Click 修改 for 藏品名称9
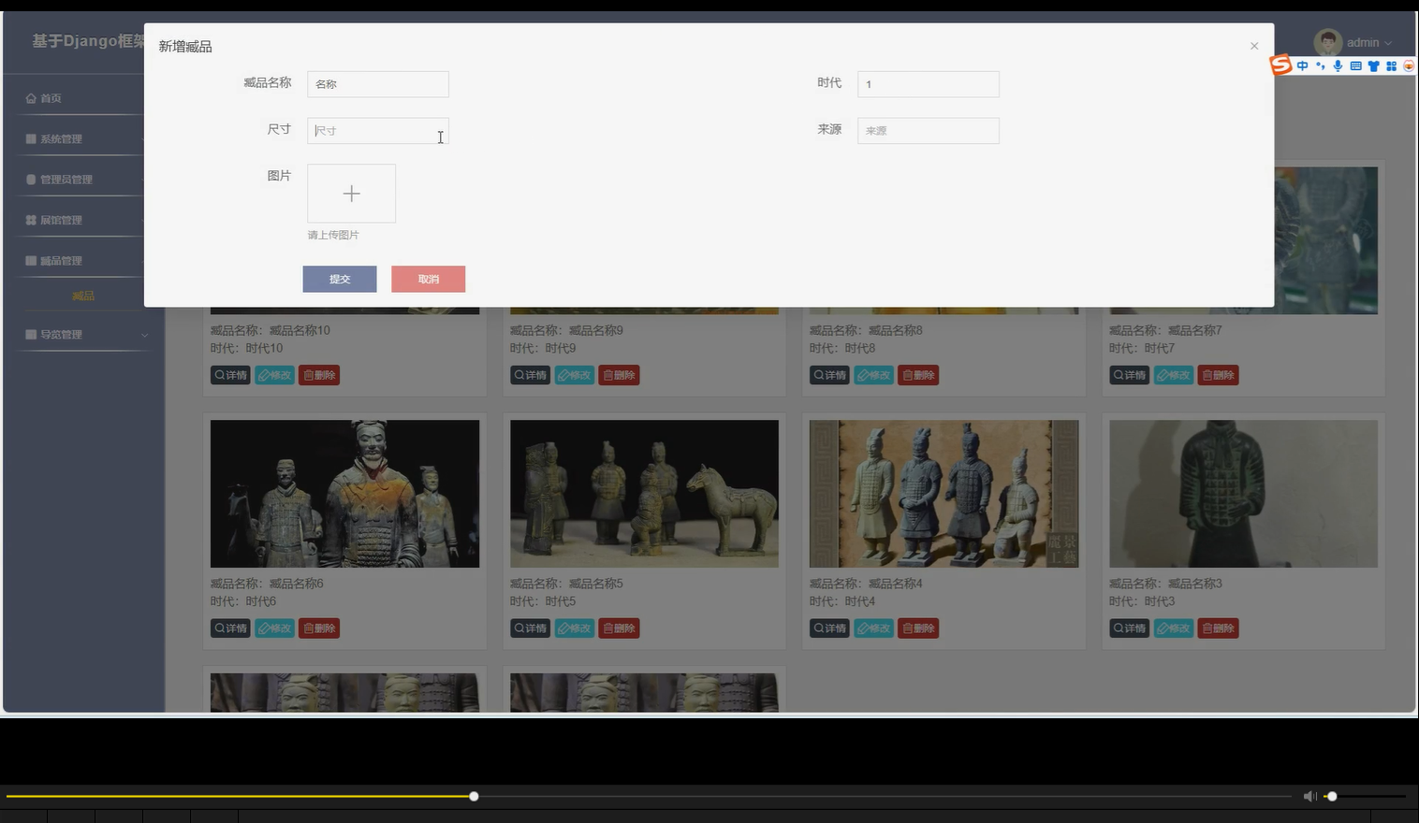The height and width of the screenshot is (823, 1419). click(x=575, y=375)
